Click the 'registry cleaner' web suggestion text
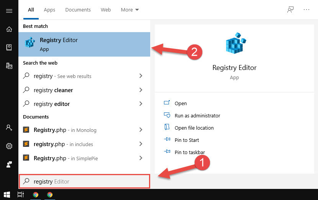Viewport: 318px width, 200px height. (53, 90)
